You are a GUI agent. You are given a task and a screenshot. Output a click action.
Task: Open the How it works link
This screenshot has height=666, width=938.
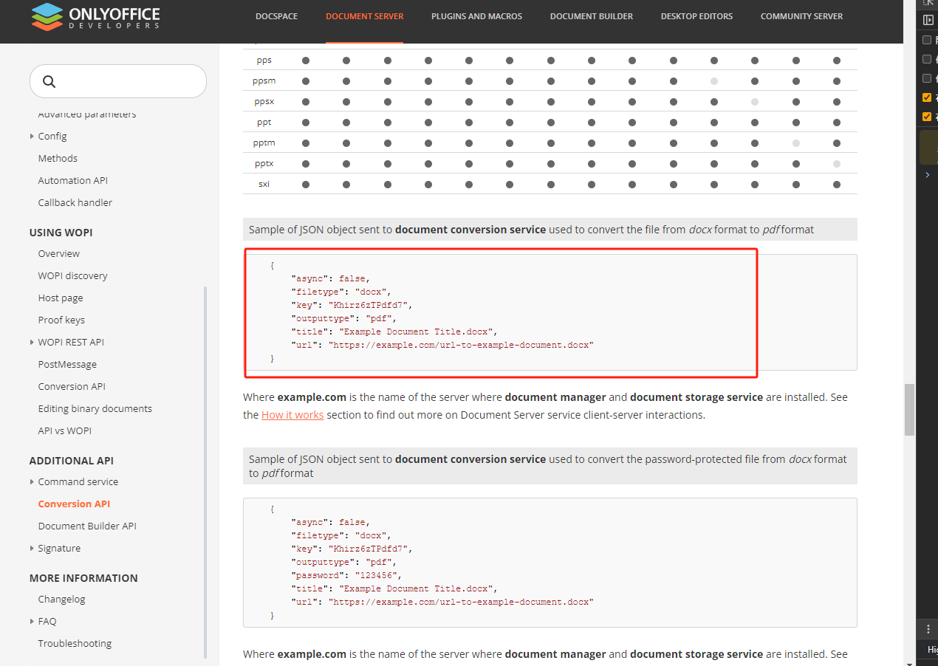pyautogui.click(x=292, y=414)
